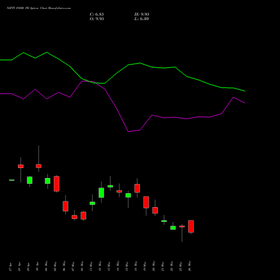
Task: Select the large red candle above 26 May
Action: (191, 226)
